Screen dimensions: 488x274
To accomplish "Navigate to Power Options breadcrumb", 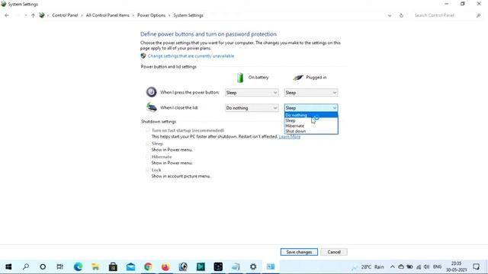I will click(x=151, y=15).
